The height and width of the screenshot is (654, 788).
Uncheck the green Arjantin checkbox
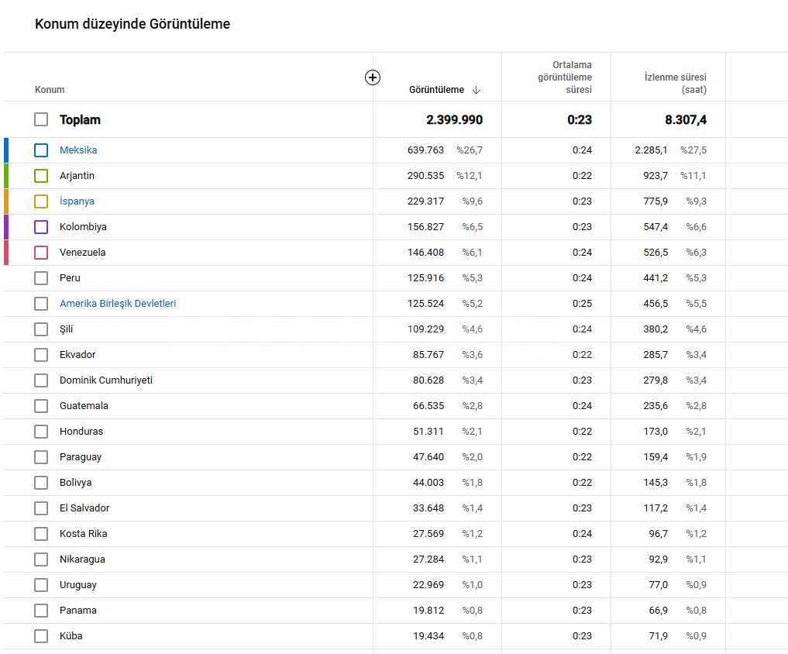point(41,176)
